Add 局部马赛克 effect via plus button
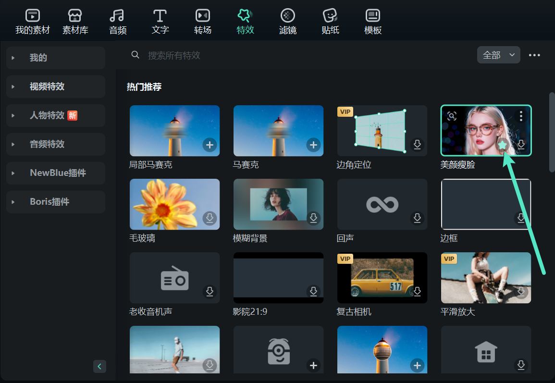Viewport: 555px width, 383px height. (210, 145)
